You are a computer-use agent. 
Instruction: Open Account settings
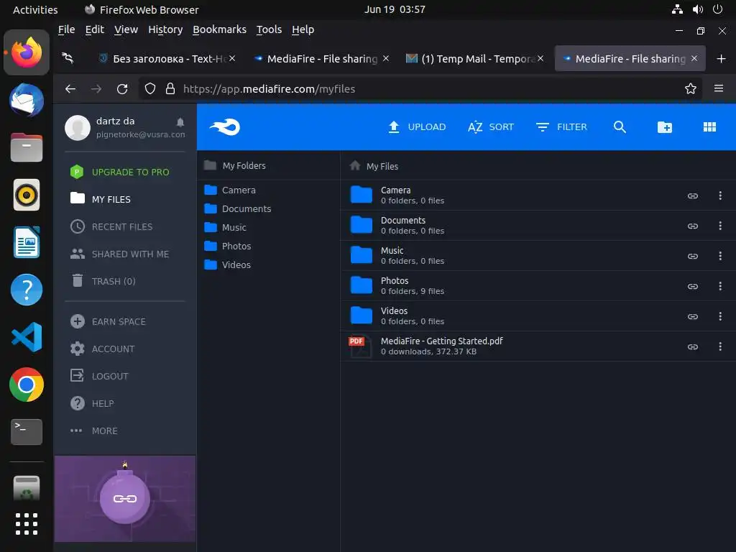pos(102,349)
